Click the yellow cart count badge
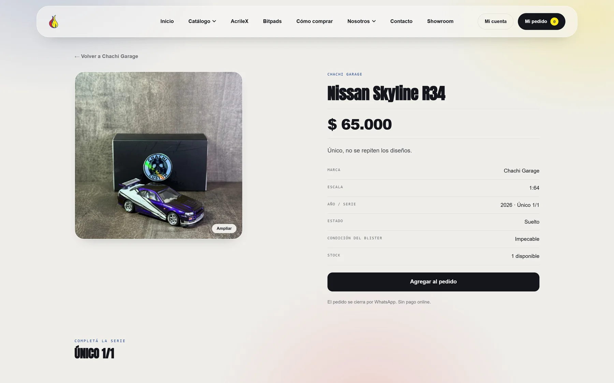The image size is (614, 383). pos(554,21)
